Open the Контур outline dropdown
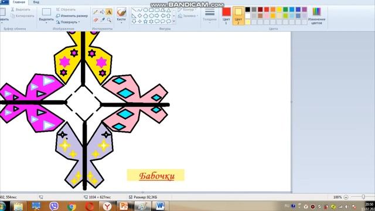375x211 pixels. coord(187,10)
